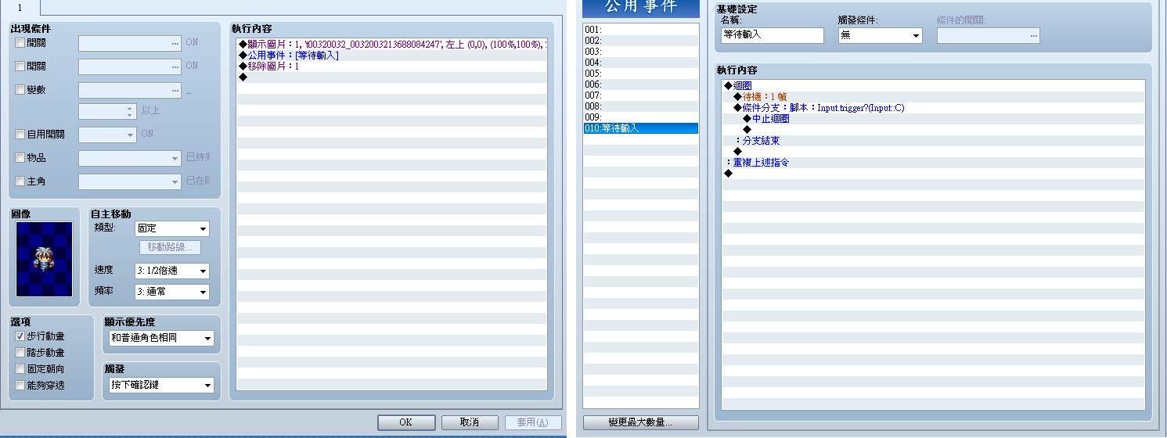This screenshot has height=438, width=1167.
Task: Open the 主角 selection dropdown
Action: [130, 181]
